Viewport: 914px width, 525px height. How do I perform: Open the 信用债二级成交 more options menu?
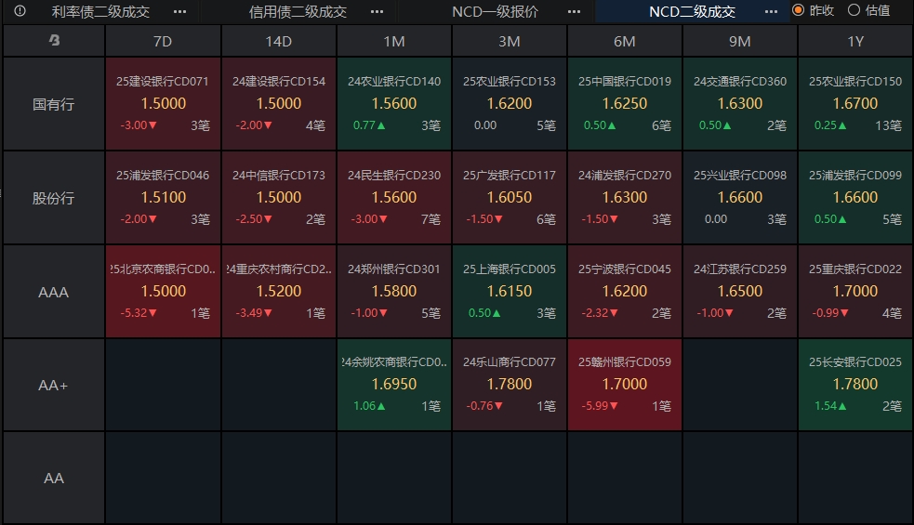click(378, 12)
